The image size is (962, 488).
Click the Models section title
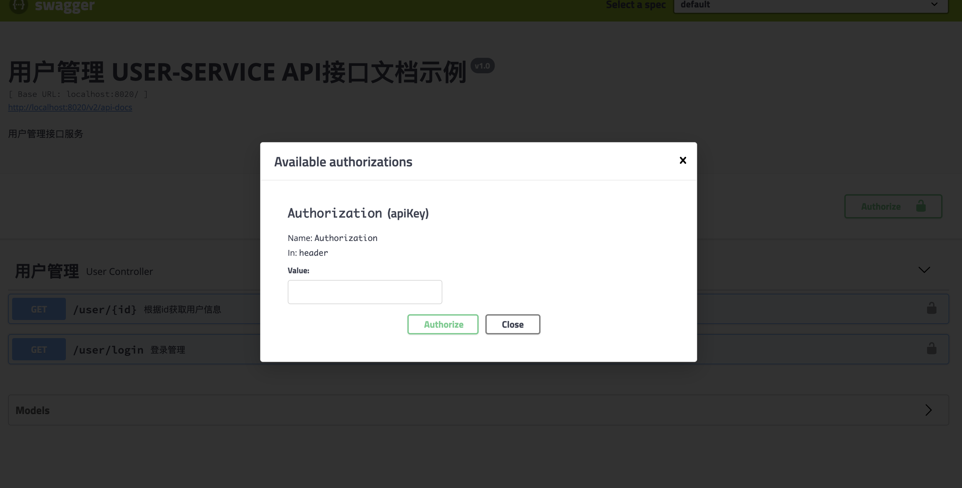point(33,410)
